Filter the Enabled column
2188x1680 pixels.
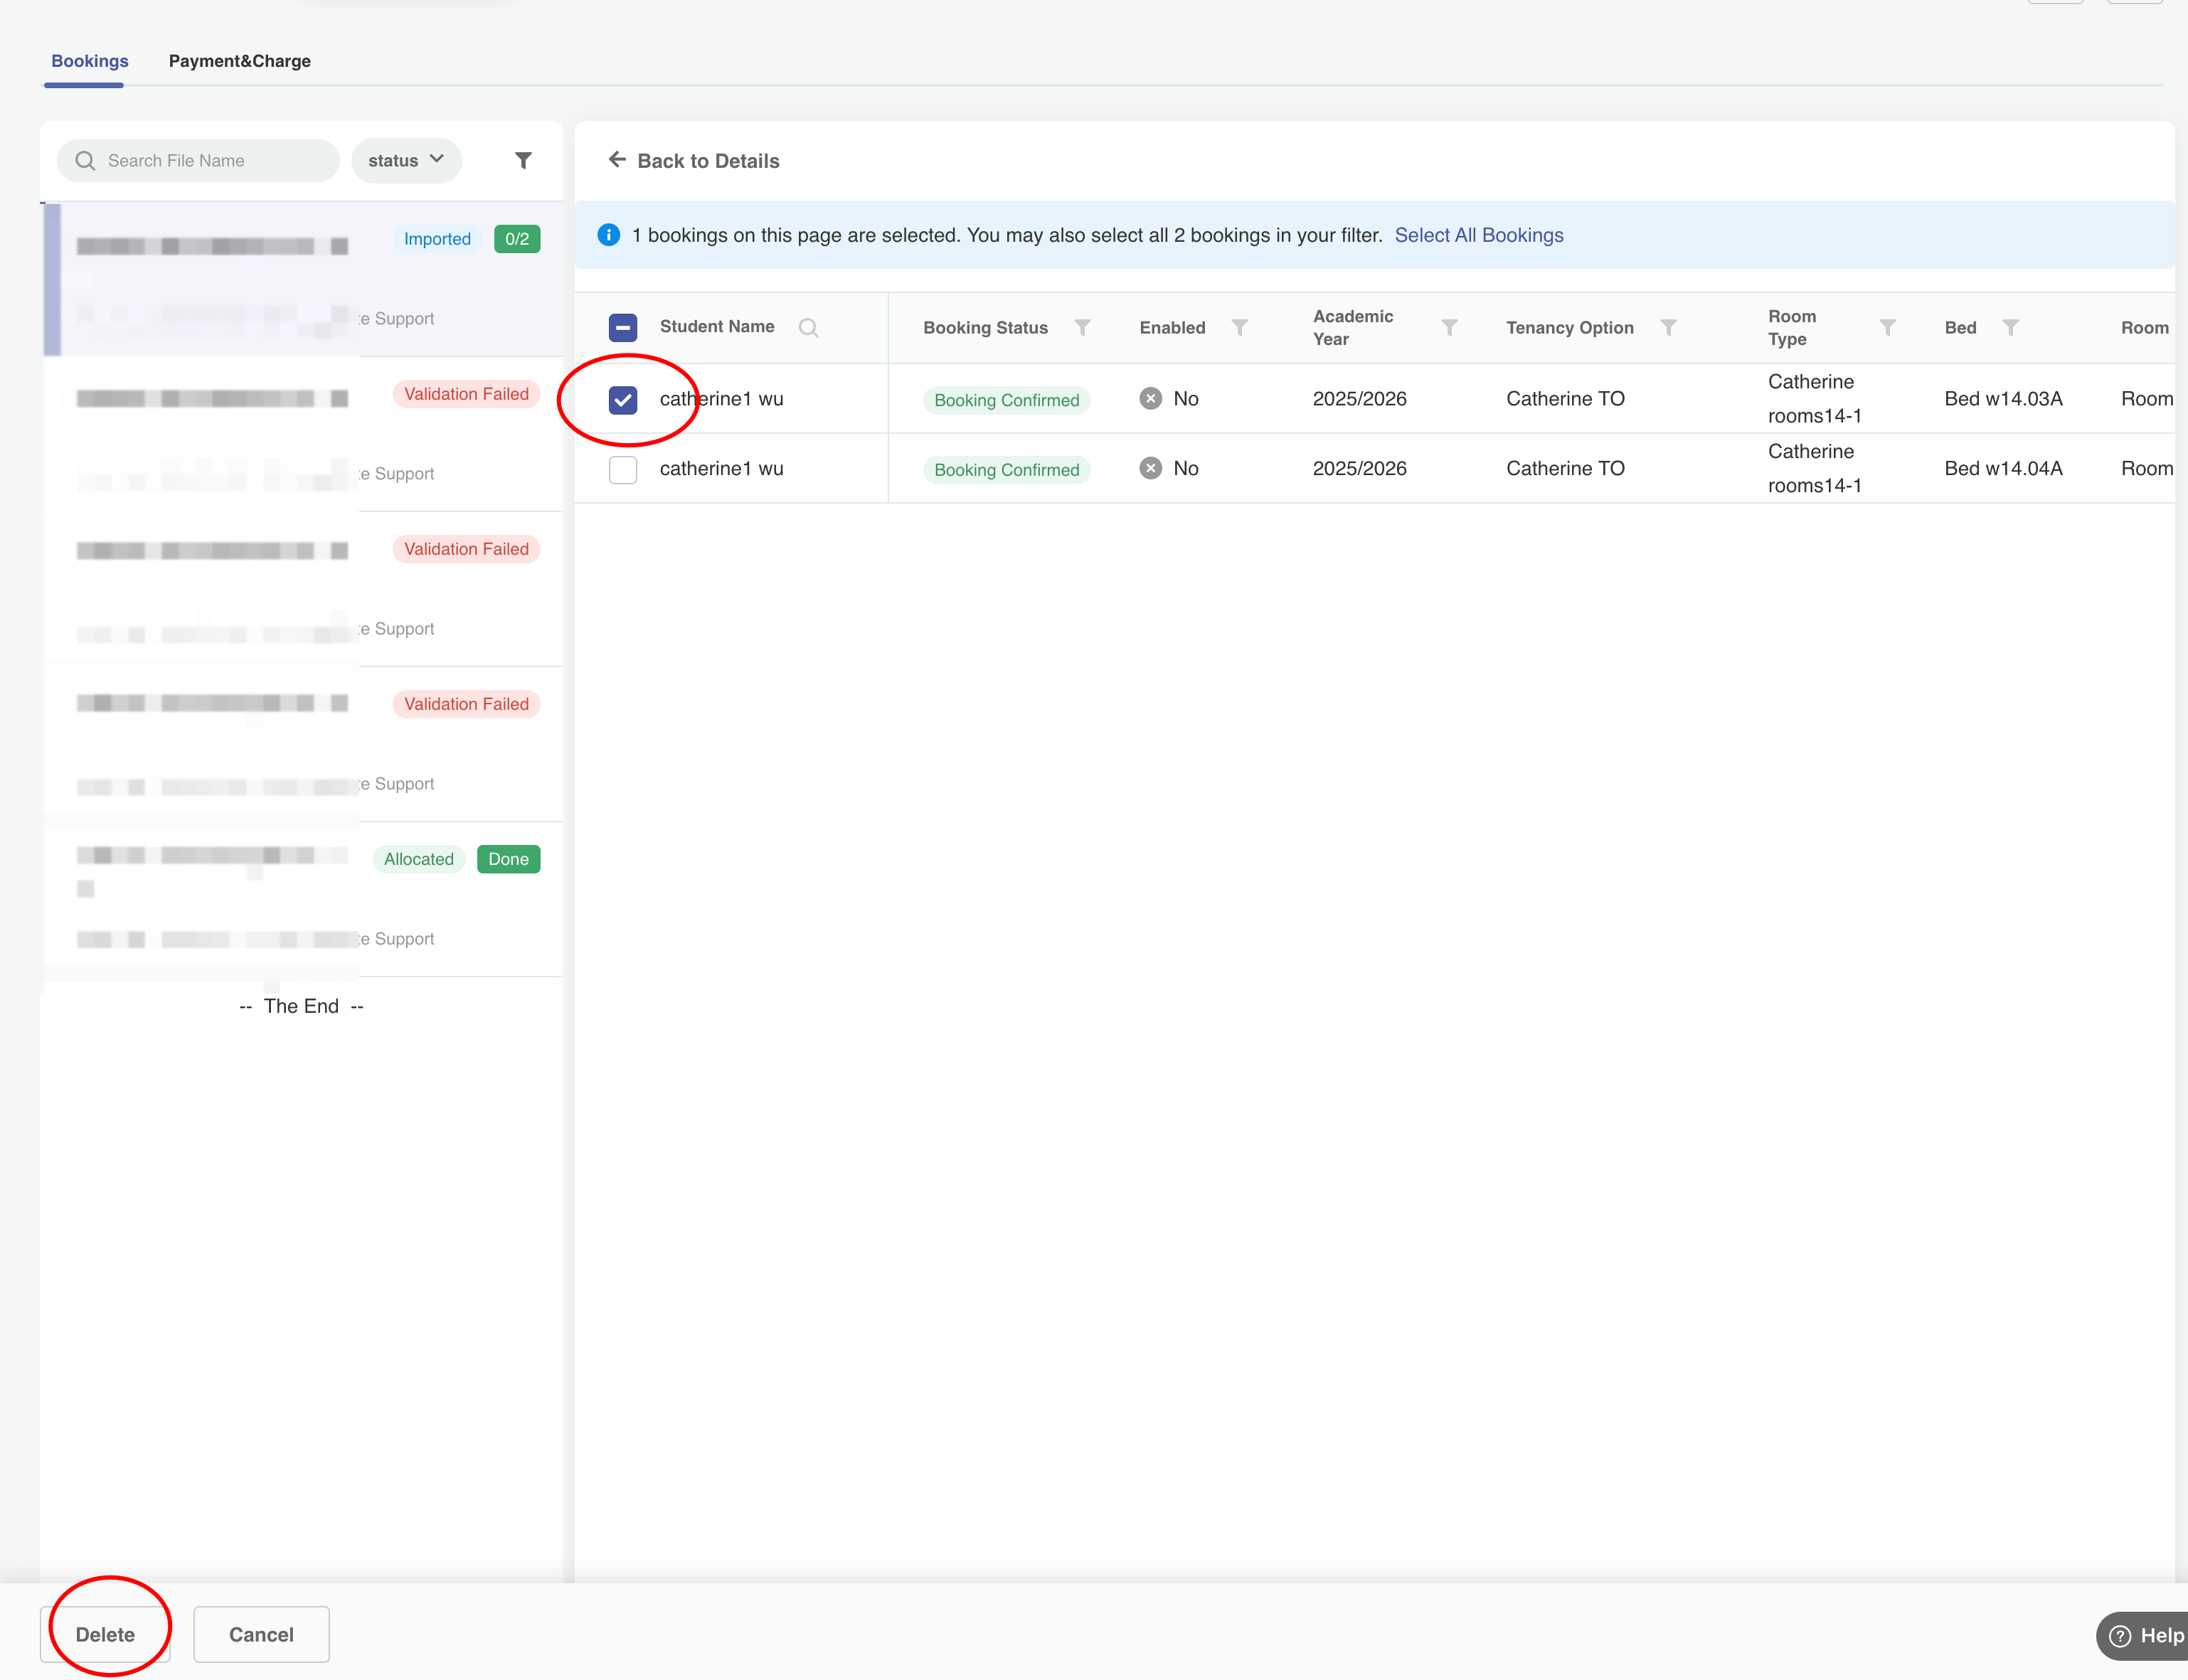click(1239, 328)
